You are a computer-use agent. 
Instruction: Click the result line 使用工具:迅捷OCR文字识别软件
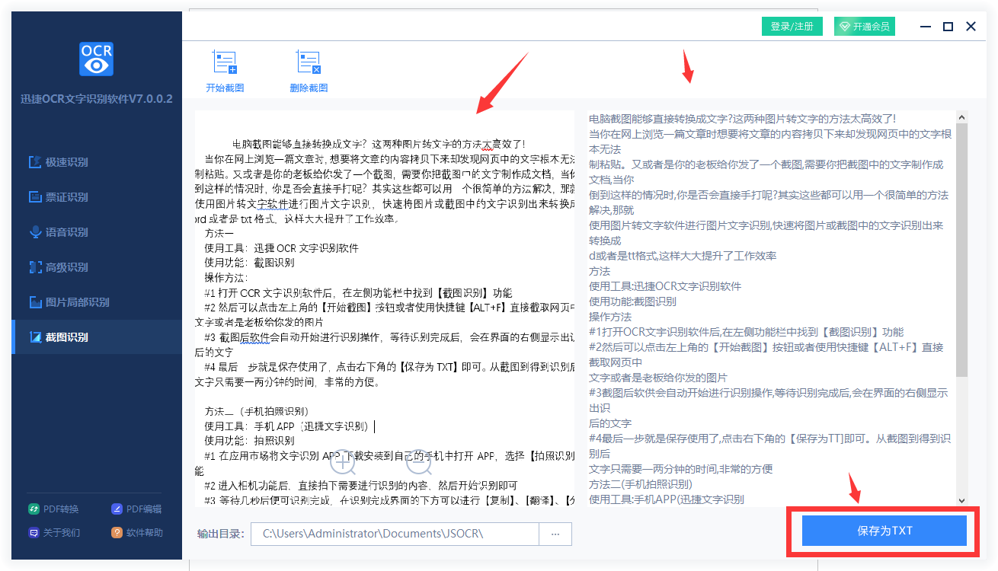(665, 286)
